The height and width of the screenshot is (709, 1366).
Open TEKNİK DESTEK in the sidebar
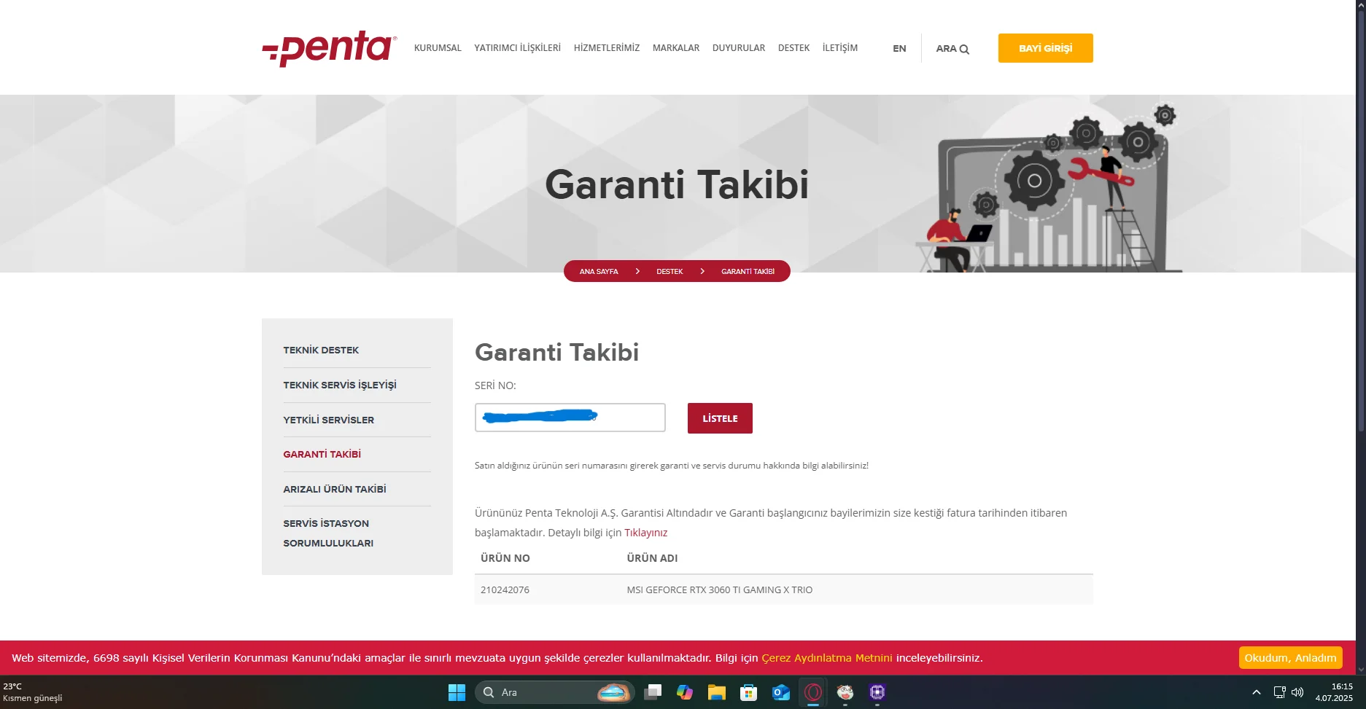(321, 350)
